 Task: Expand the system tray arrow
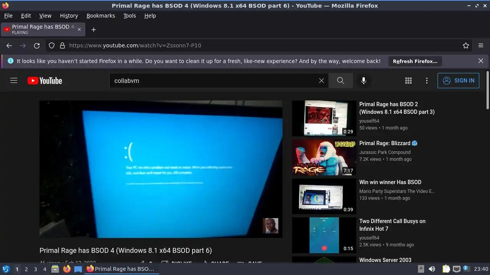[421, 269]
